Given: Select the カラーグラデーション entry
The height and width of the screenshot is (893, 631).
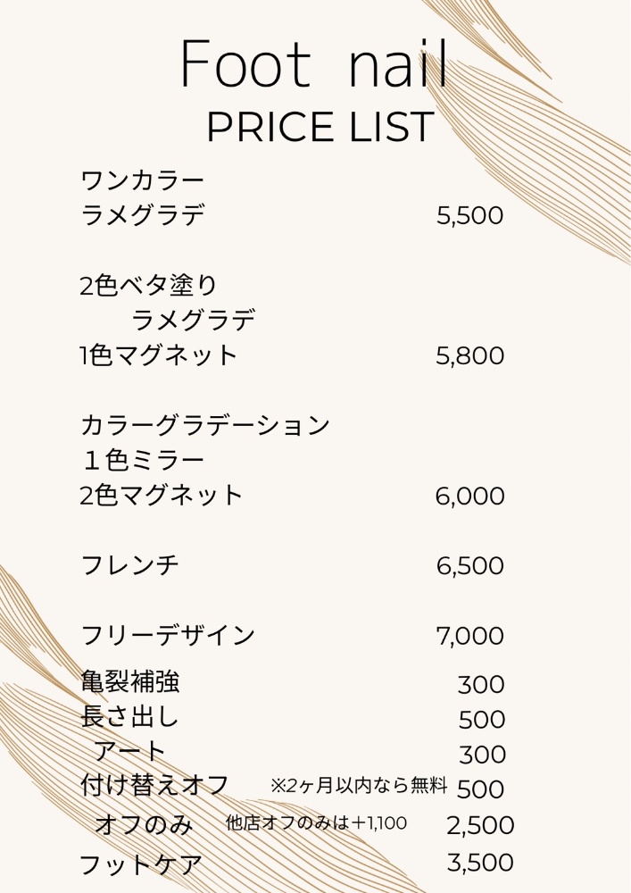Looking at the screenshot, I should click(205, 425).
